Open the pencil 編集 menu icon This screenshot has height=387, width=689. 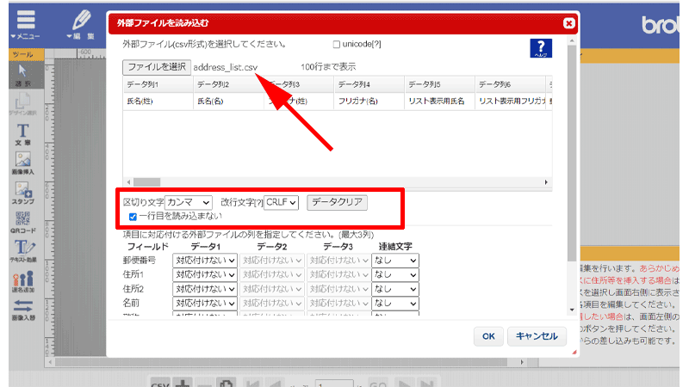pos(81,25)
